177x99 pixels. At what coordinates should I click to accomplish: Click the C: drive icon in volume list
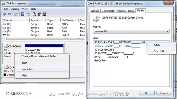4,24
